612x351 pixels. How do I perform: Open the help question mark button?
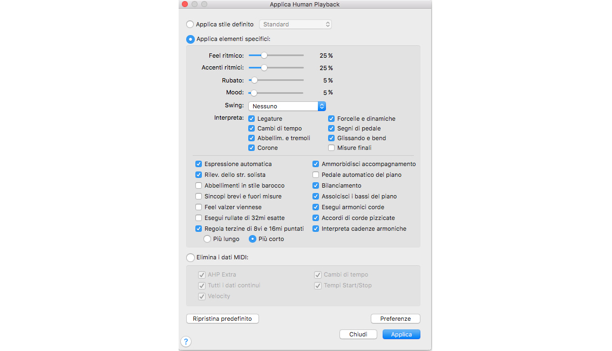coord(186,341)
